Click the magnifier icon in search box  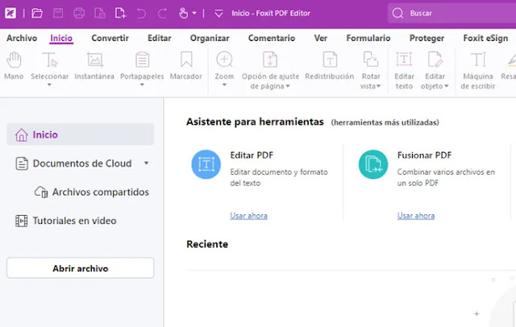[x=397, y=13]
